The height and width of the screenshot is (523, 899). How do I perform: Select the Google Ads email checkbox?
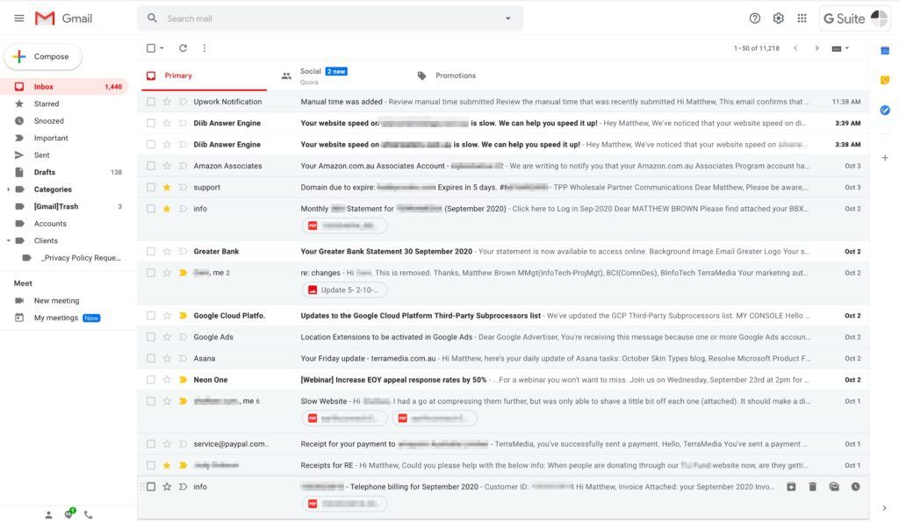[151, 337]
